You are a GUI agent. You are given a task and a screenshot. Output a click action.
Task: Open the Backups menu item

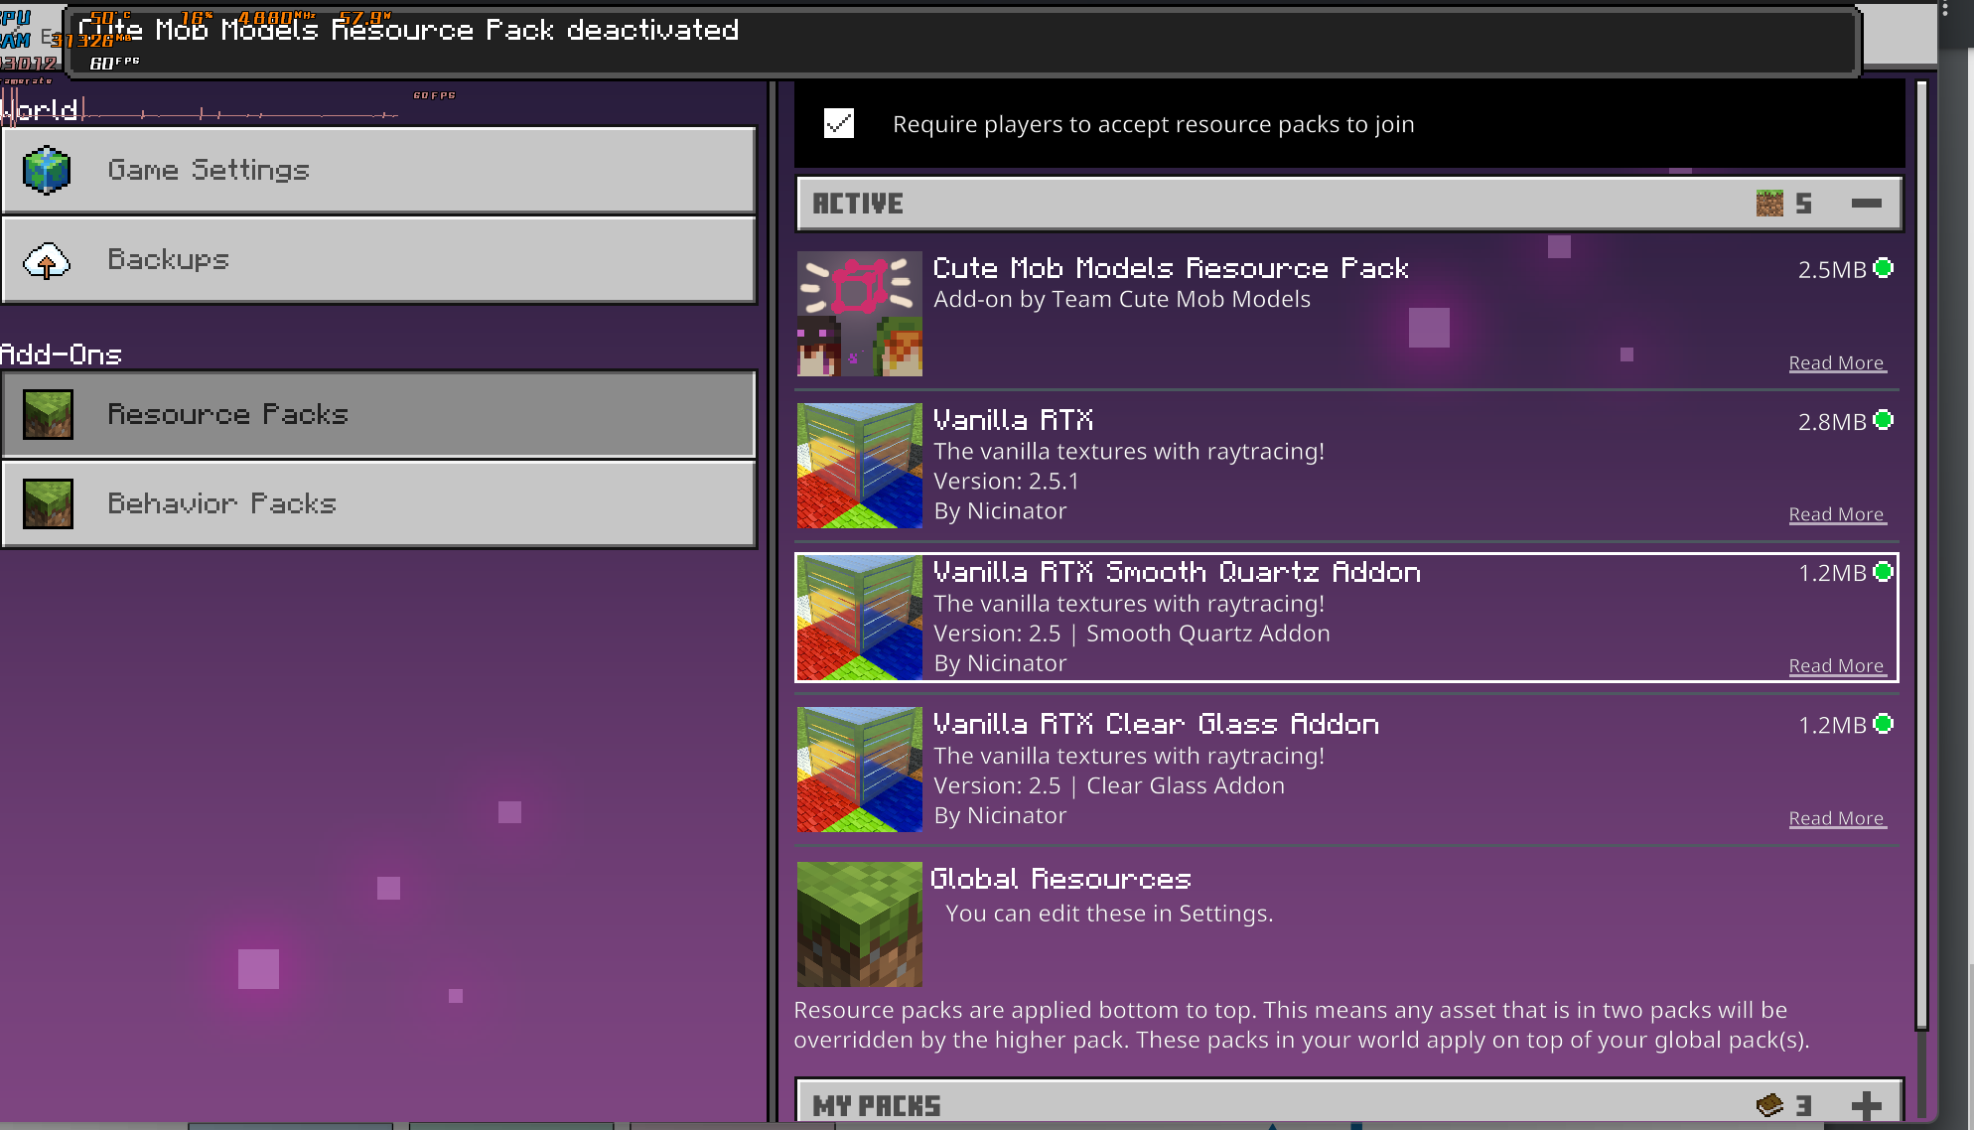tap(377, 260)
